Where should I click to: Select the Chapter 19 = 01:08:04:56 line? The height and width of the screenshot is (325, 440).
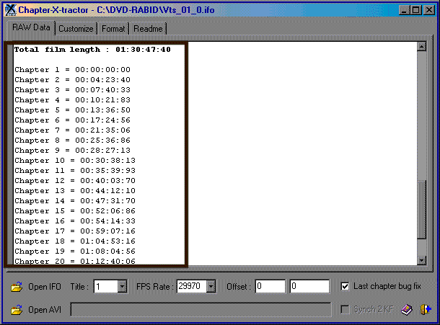click(x=75, y=251)
